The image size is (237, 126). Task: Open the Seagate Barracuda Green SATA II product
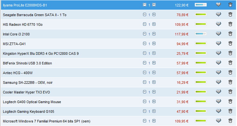tap(35, 15)
